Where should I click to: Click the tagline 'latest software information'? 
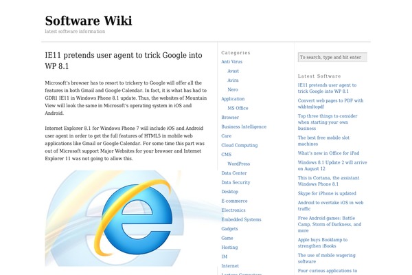coord(75,32)
